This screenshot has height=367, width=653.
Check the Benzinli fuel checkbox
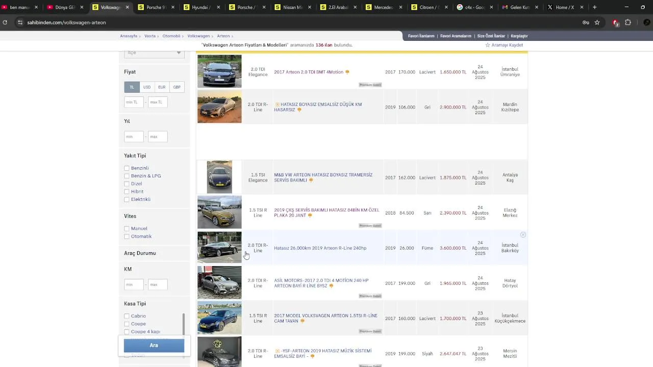coord(127,168)
